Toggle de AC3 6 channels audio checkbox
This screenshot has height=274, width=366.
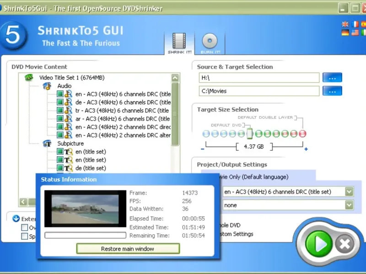point(60,102)
